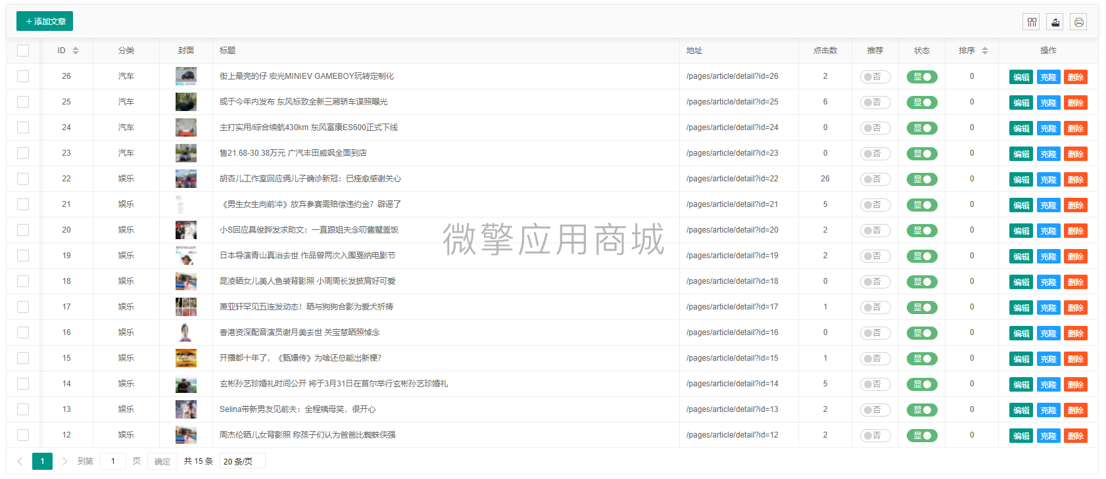The image size is (1106, 479).
Task: Sort the 排序 column arrows
Action: (984, 51)
